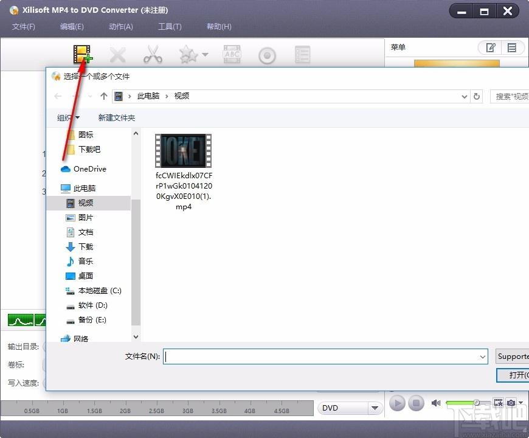Click the Stop preview button
The height and width of the screenshot is (438, 529).
coord(416,403)
